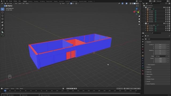This screenshot has height=96, width=171.
Task: Open the Help menu
Action: click(20, 1)
